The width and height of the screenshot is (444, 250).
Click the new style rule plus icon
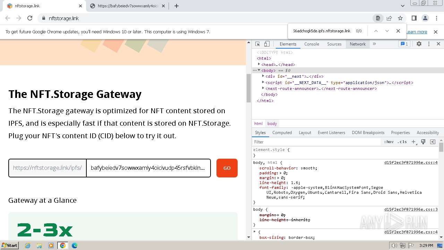414,142
